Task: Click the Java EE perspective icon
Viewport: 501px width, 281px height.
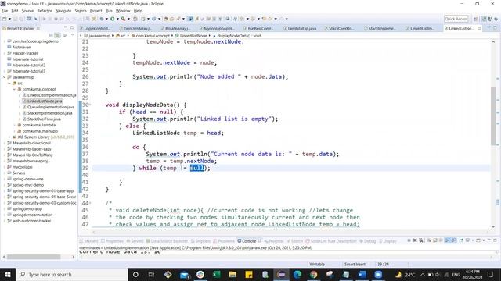Action: (x=485, y=19)
